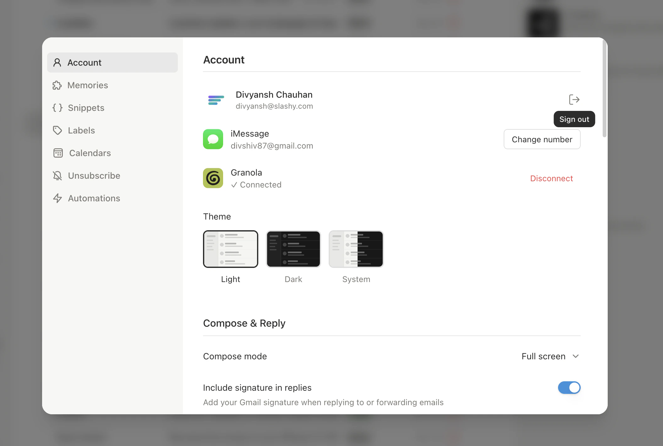Image resolution: width=663 pixels, height=446 pixels.
Task: Click the Sign out arrow icon
Action: (x=574, y=100)
